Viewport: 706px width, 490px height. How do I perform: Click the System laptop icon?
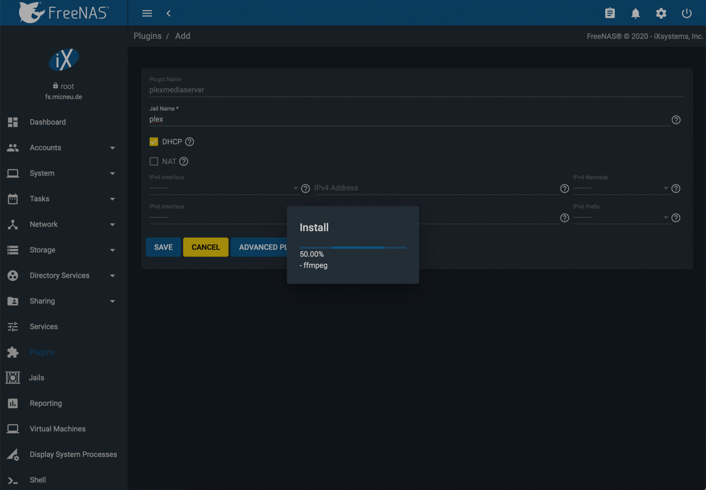point(13,174)
